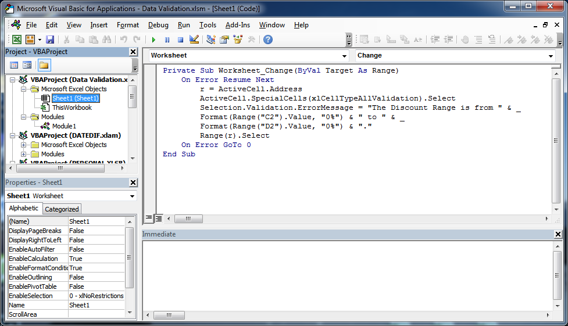Collapse the VBAProject (Data Validation) node
568x326 pixels.
pyautogui.click(x=13, y=80)
